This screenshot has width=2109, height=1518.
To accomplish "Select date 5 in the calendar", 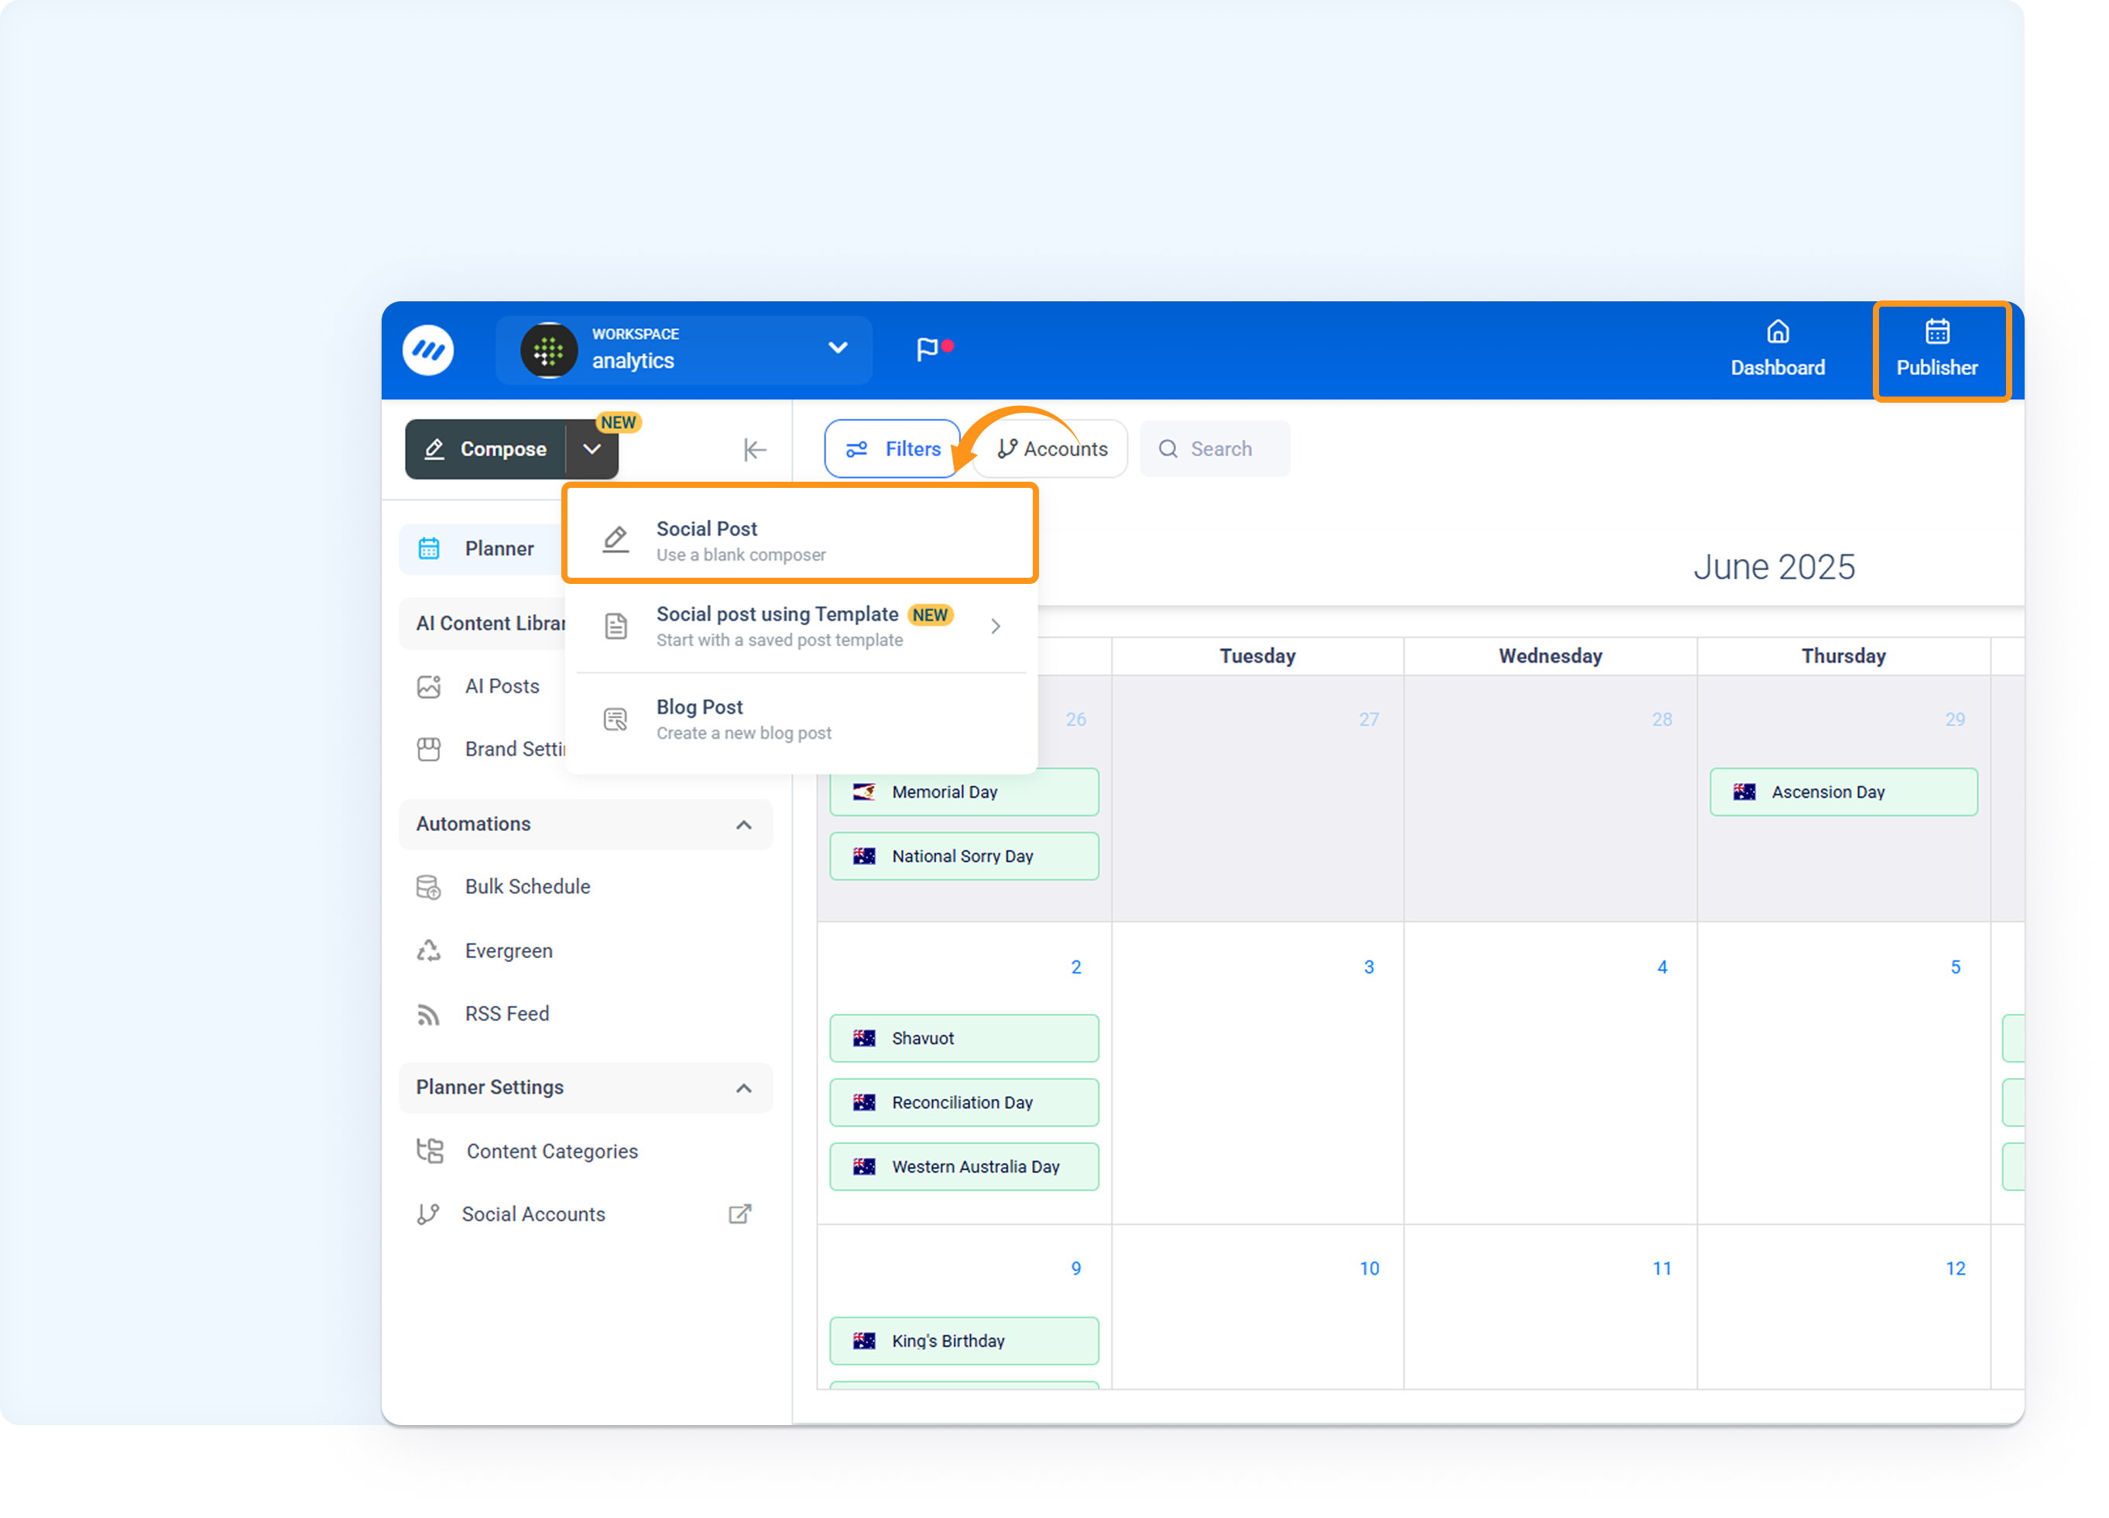I will click(x=1955, y=967).
